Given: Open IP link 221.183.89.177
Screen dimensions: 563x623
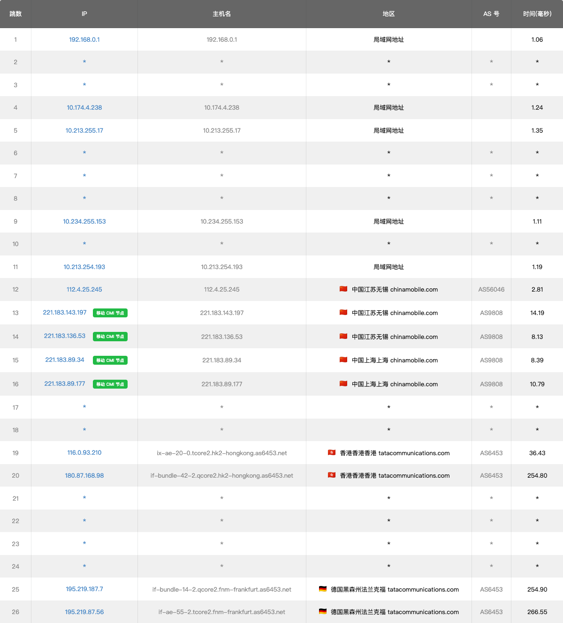Looking at the screenshot, I should tap(65, 383).
